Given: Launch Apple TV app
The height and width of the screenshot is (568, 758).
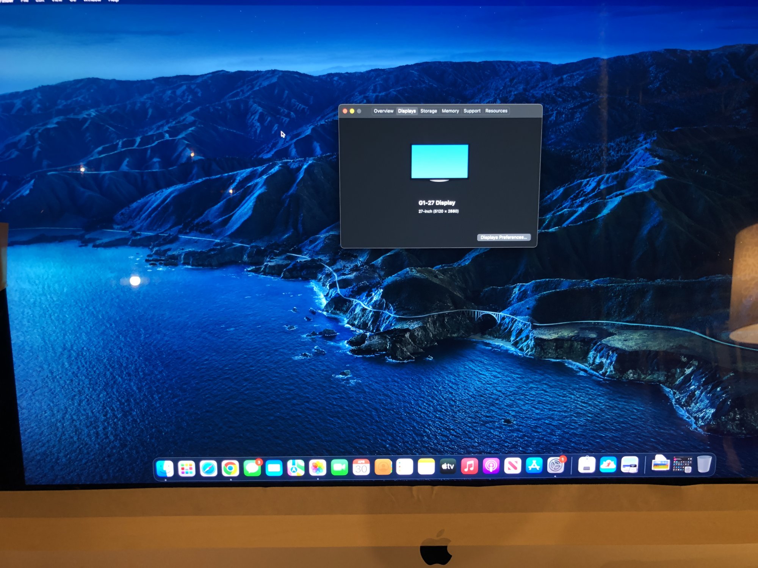Looking at the screenshot, I should (x=448, y=467).
